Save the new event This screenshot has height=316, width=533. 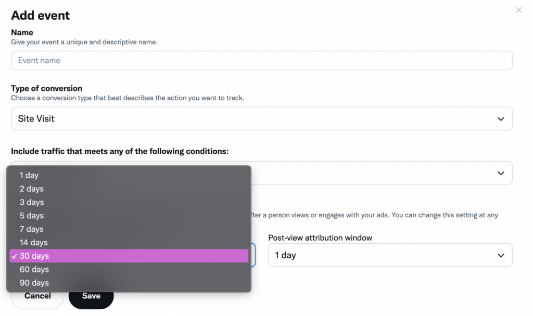pos(91,295)
